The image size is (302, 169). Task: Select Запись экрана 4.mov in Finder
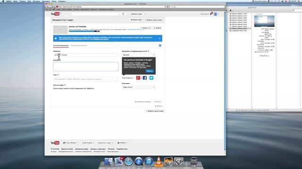click(x=239, y=20)
